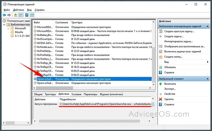Switch to the Условия tab
The width and height of the screenshot is (212, 131).
pos(76,94)
